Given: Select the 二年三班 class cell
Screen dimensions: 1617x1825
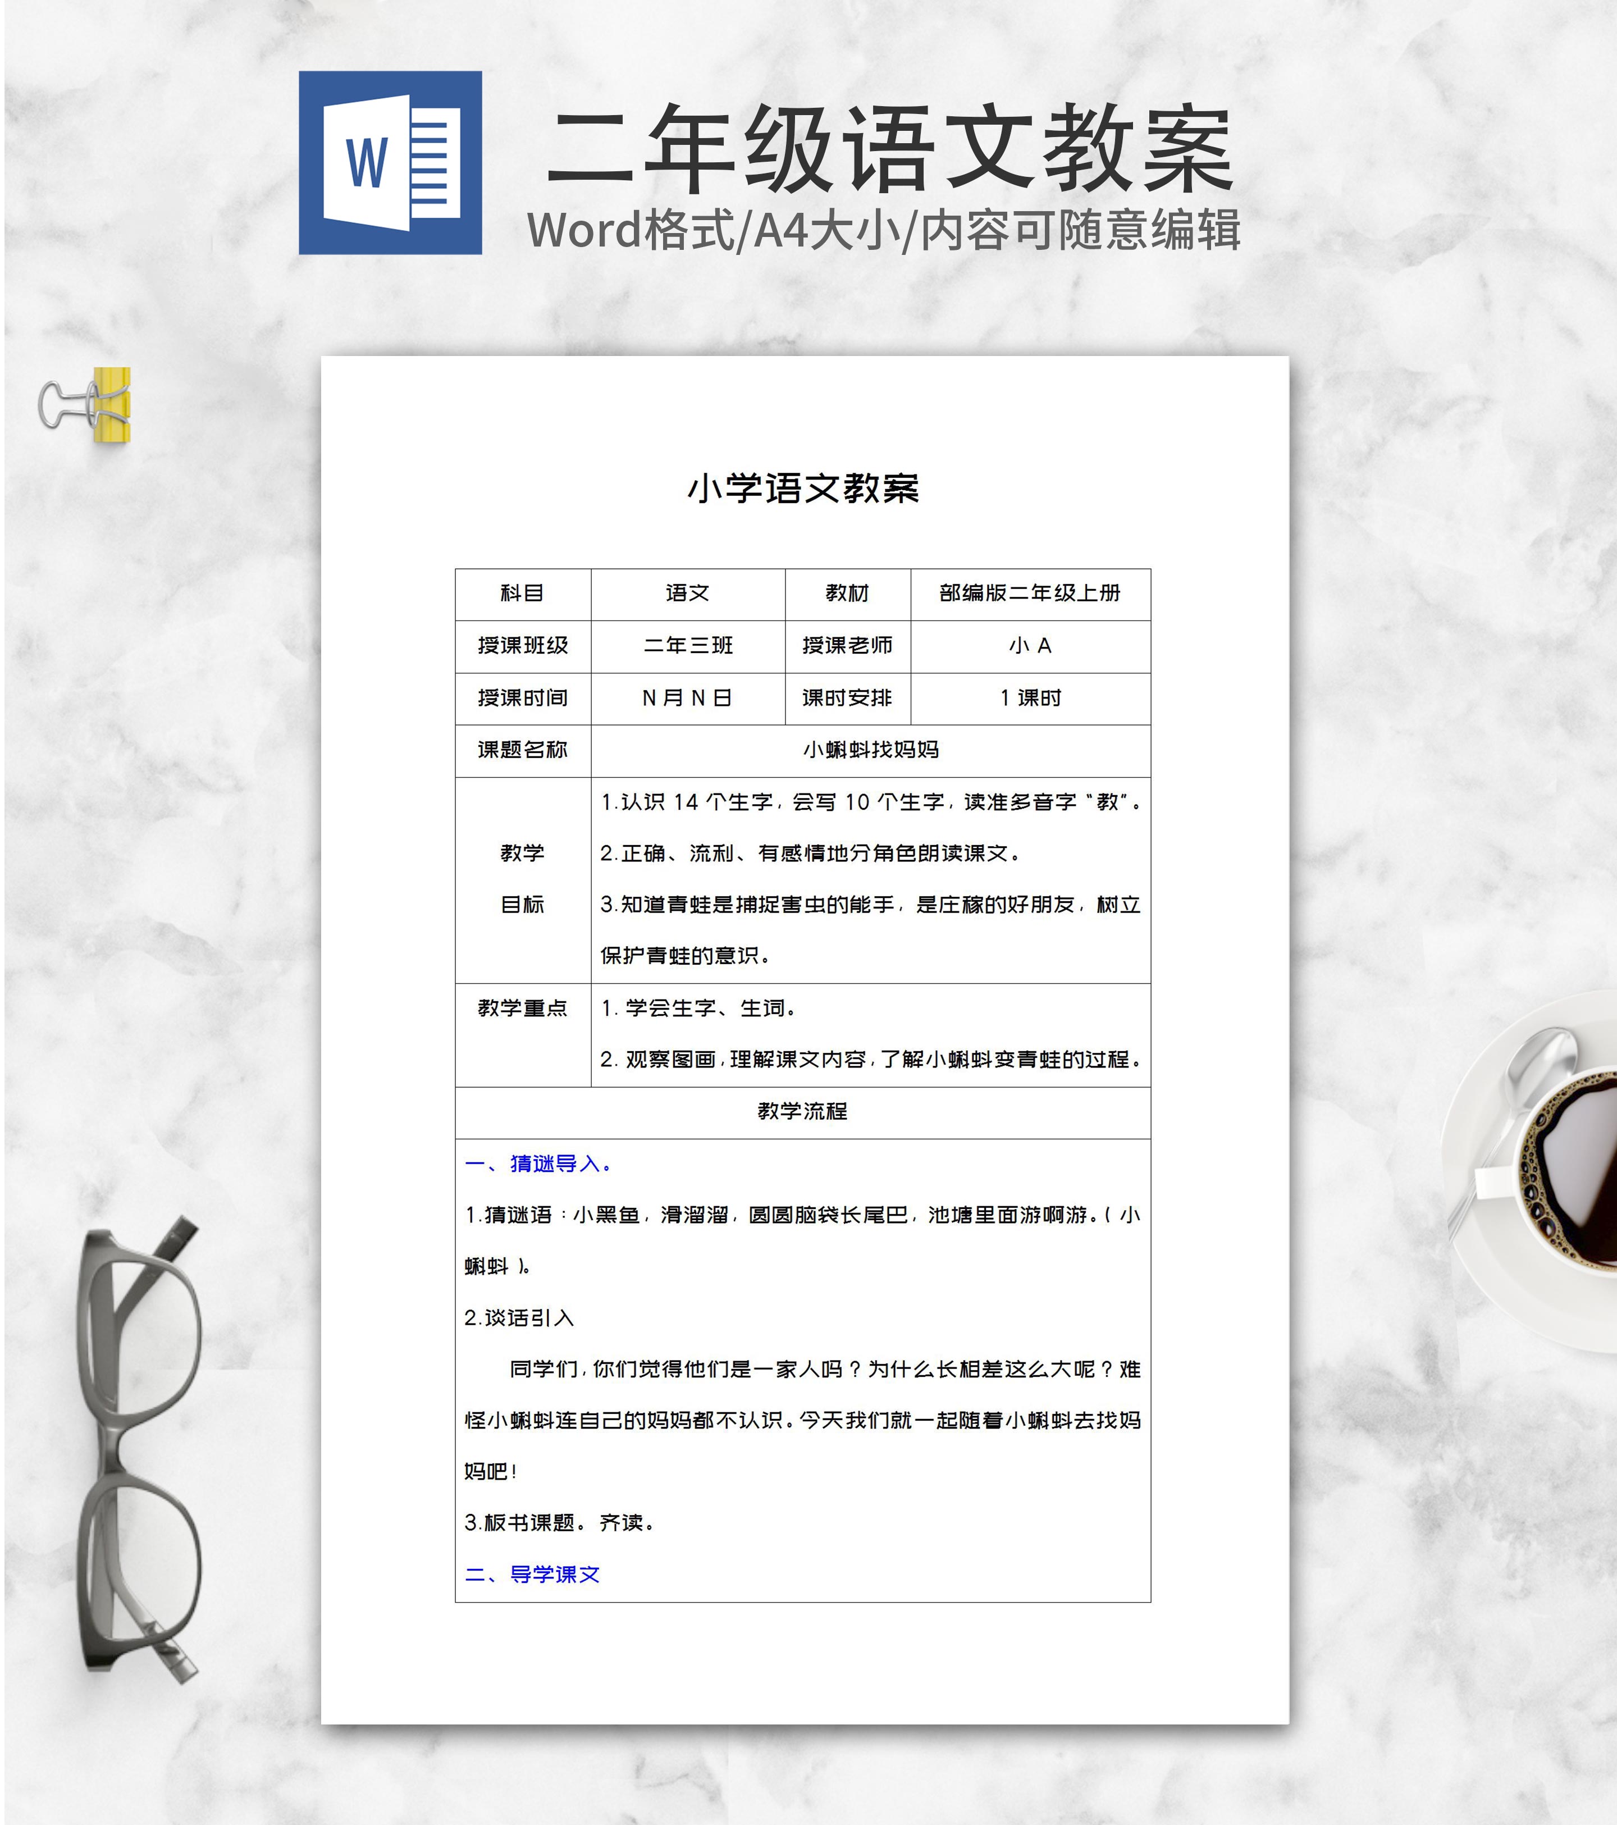Looking at the screenshot, I should pos(688,646).
